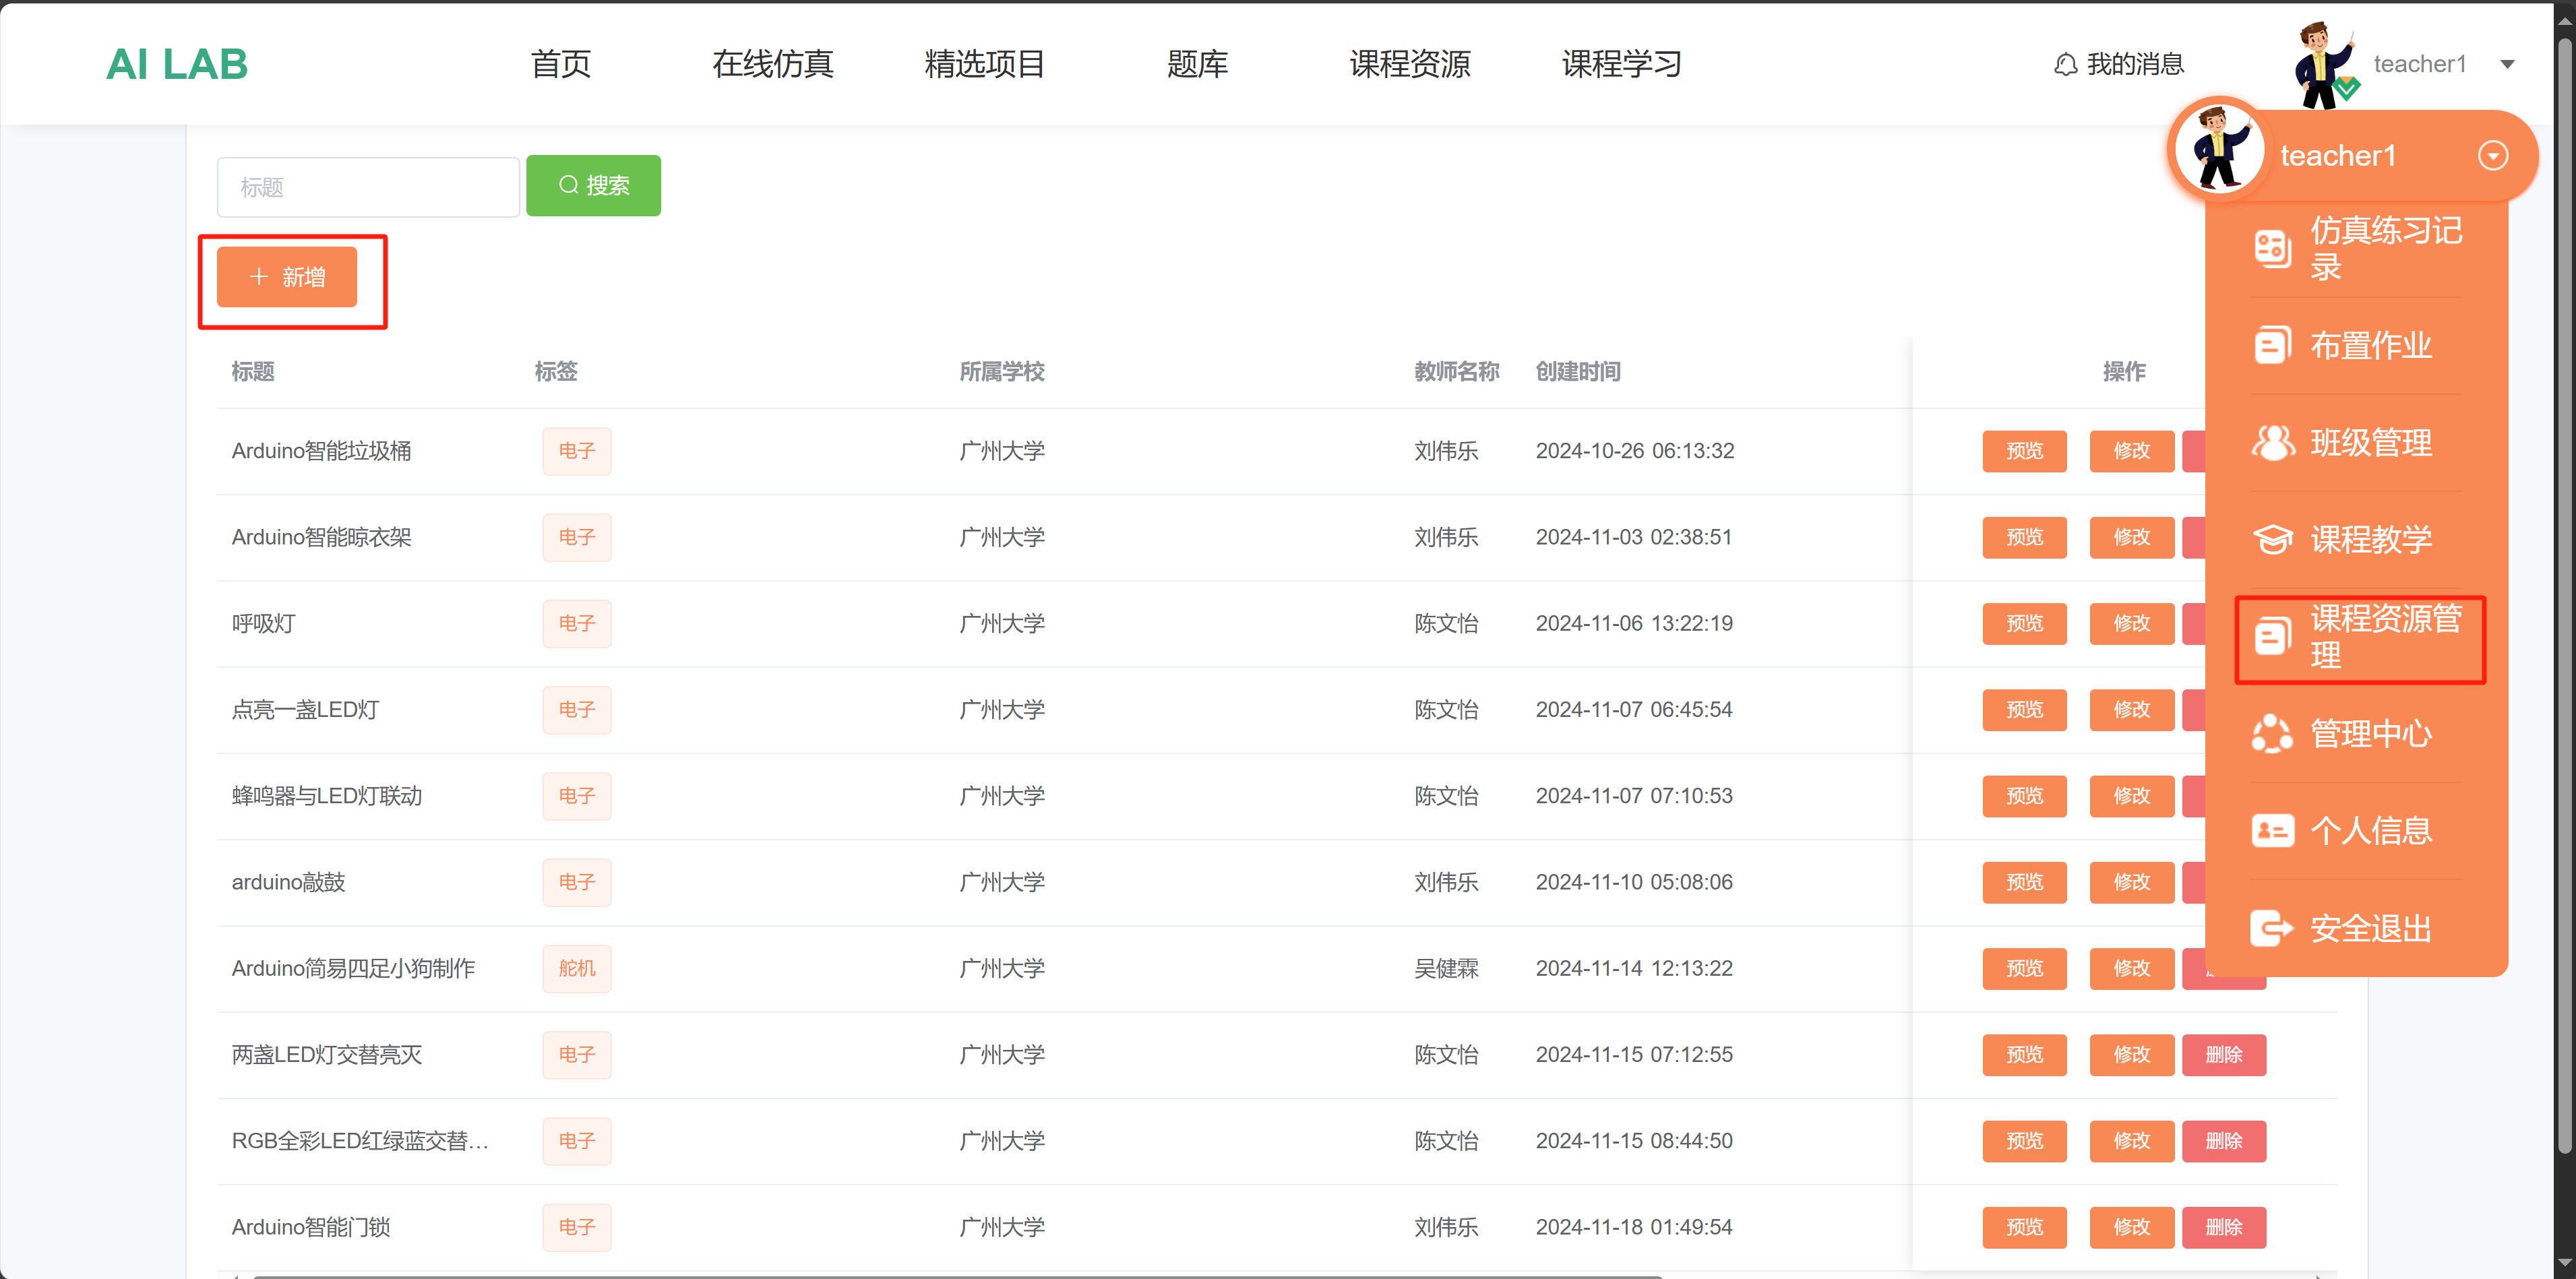The image size is (2576, 1279).
Task: Collapse the teacher1 orange menu chevron
Action: pyautogui.click(x=2493, y=156)
